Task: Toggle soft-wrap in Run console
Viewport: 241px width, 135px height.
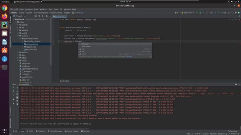Action: 17,94
